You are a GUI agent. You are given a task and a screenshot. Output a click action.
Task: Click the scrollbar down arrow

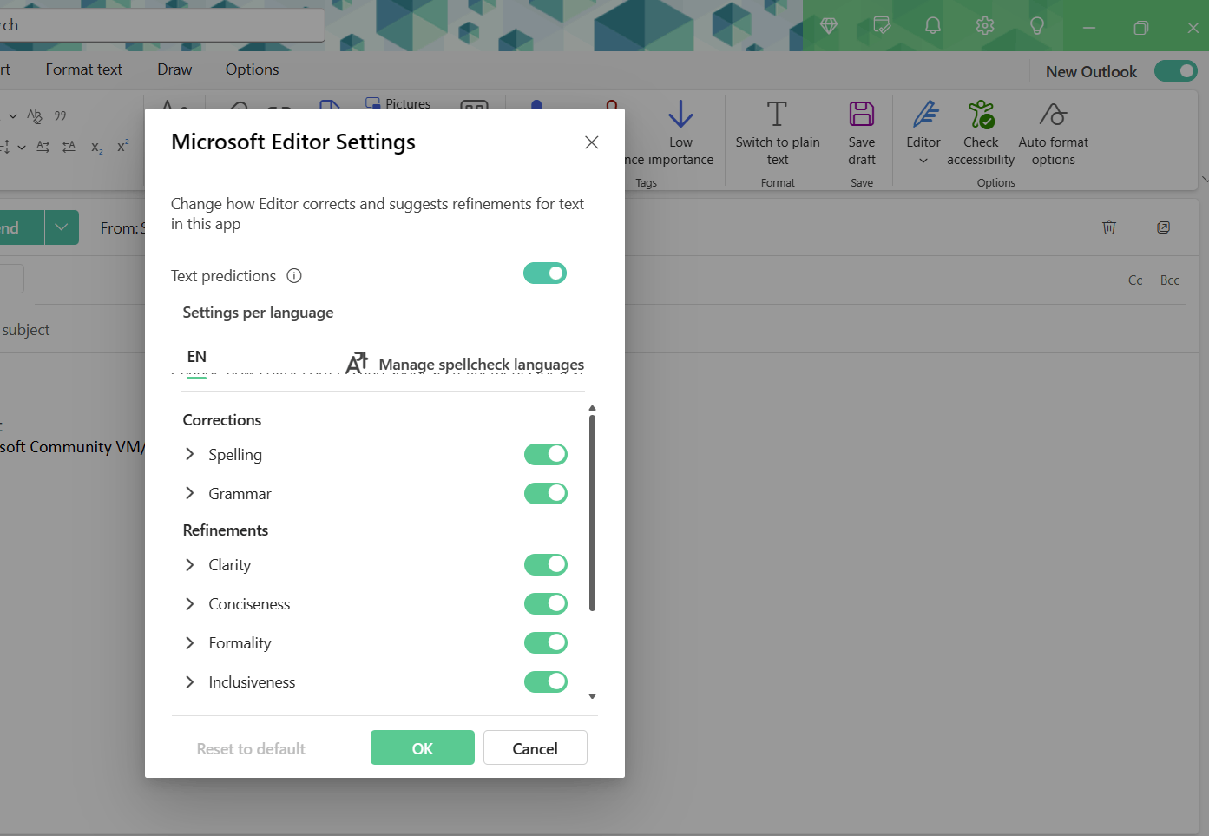[x=593, y=696]
